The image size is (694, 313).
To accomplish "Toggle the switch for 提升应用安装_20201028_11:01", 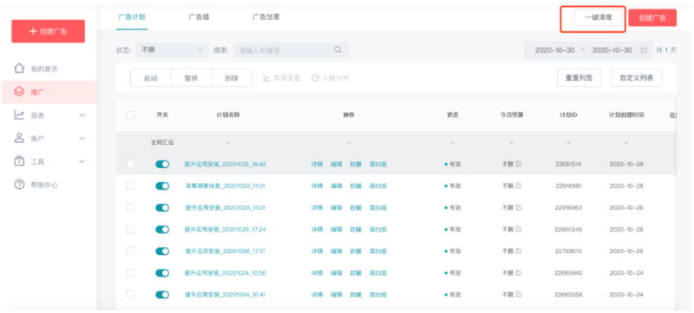I will pos(162,207).
